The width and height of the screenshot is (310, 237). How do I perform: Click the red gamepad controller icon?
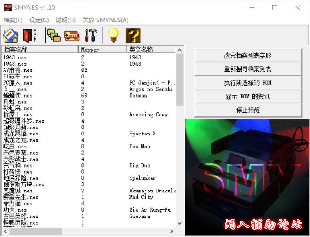[72, 36]
